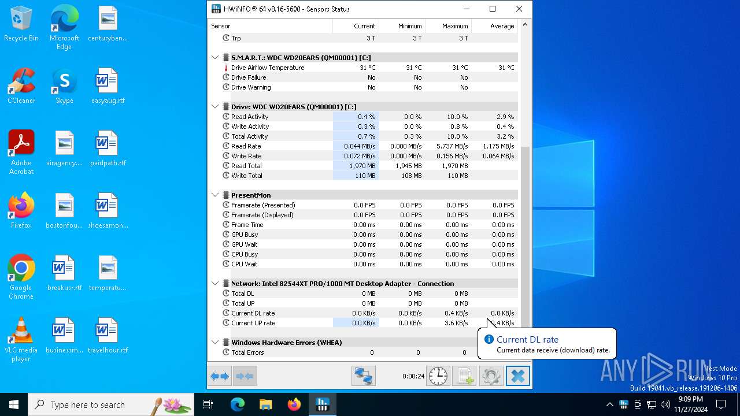The height and width of the screenshot is (416, 740).
Task: Click the blue X close sensors button
Action: (518, 376)
